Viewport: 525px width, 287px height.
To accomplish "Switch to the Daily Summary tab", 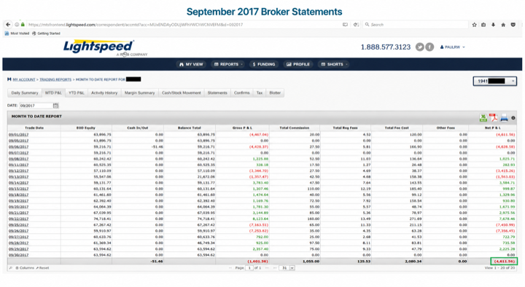I will (x=25, y=93).
